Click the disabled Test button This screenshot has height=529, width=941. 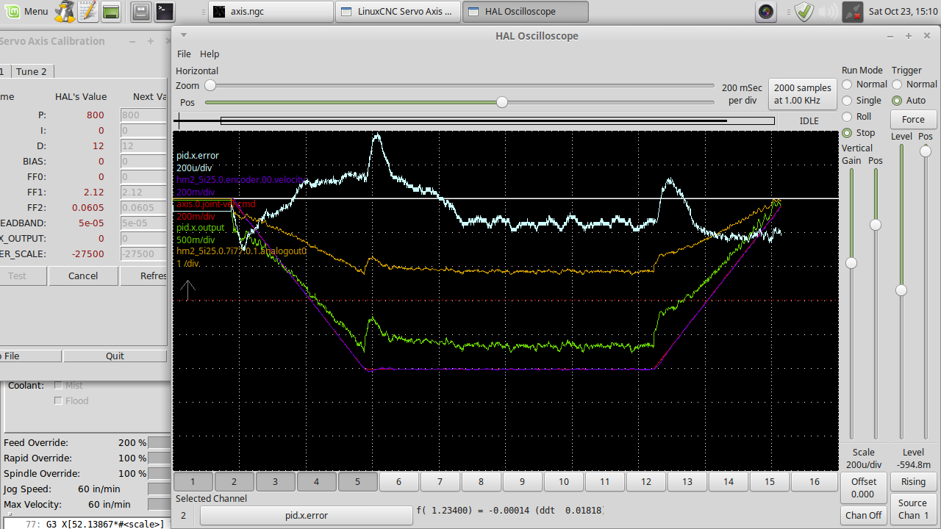click(17, 276)
